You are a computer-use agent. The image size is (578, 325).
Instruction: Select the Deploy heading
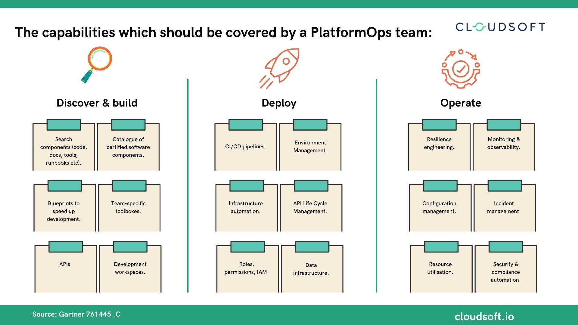[279, 103]
